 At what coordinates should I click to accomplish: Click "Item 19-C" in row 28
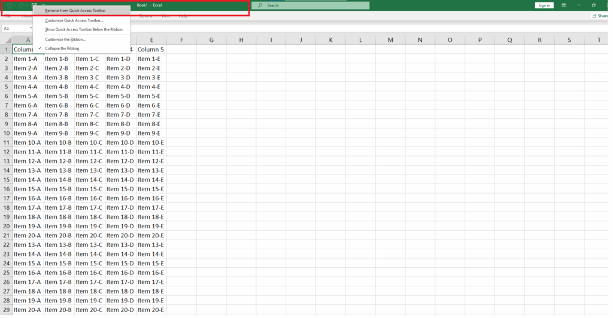(89, 301)
